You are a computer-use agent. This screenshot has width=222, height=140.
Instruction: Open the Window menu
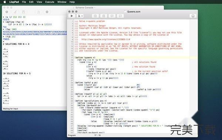(62, 2)
